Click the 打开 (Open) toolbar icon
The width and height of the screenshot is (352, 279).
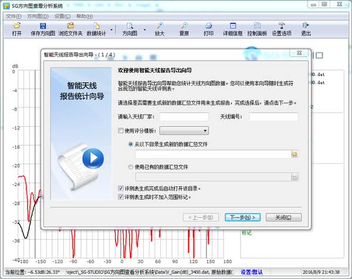coord(16,29)
